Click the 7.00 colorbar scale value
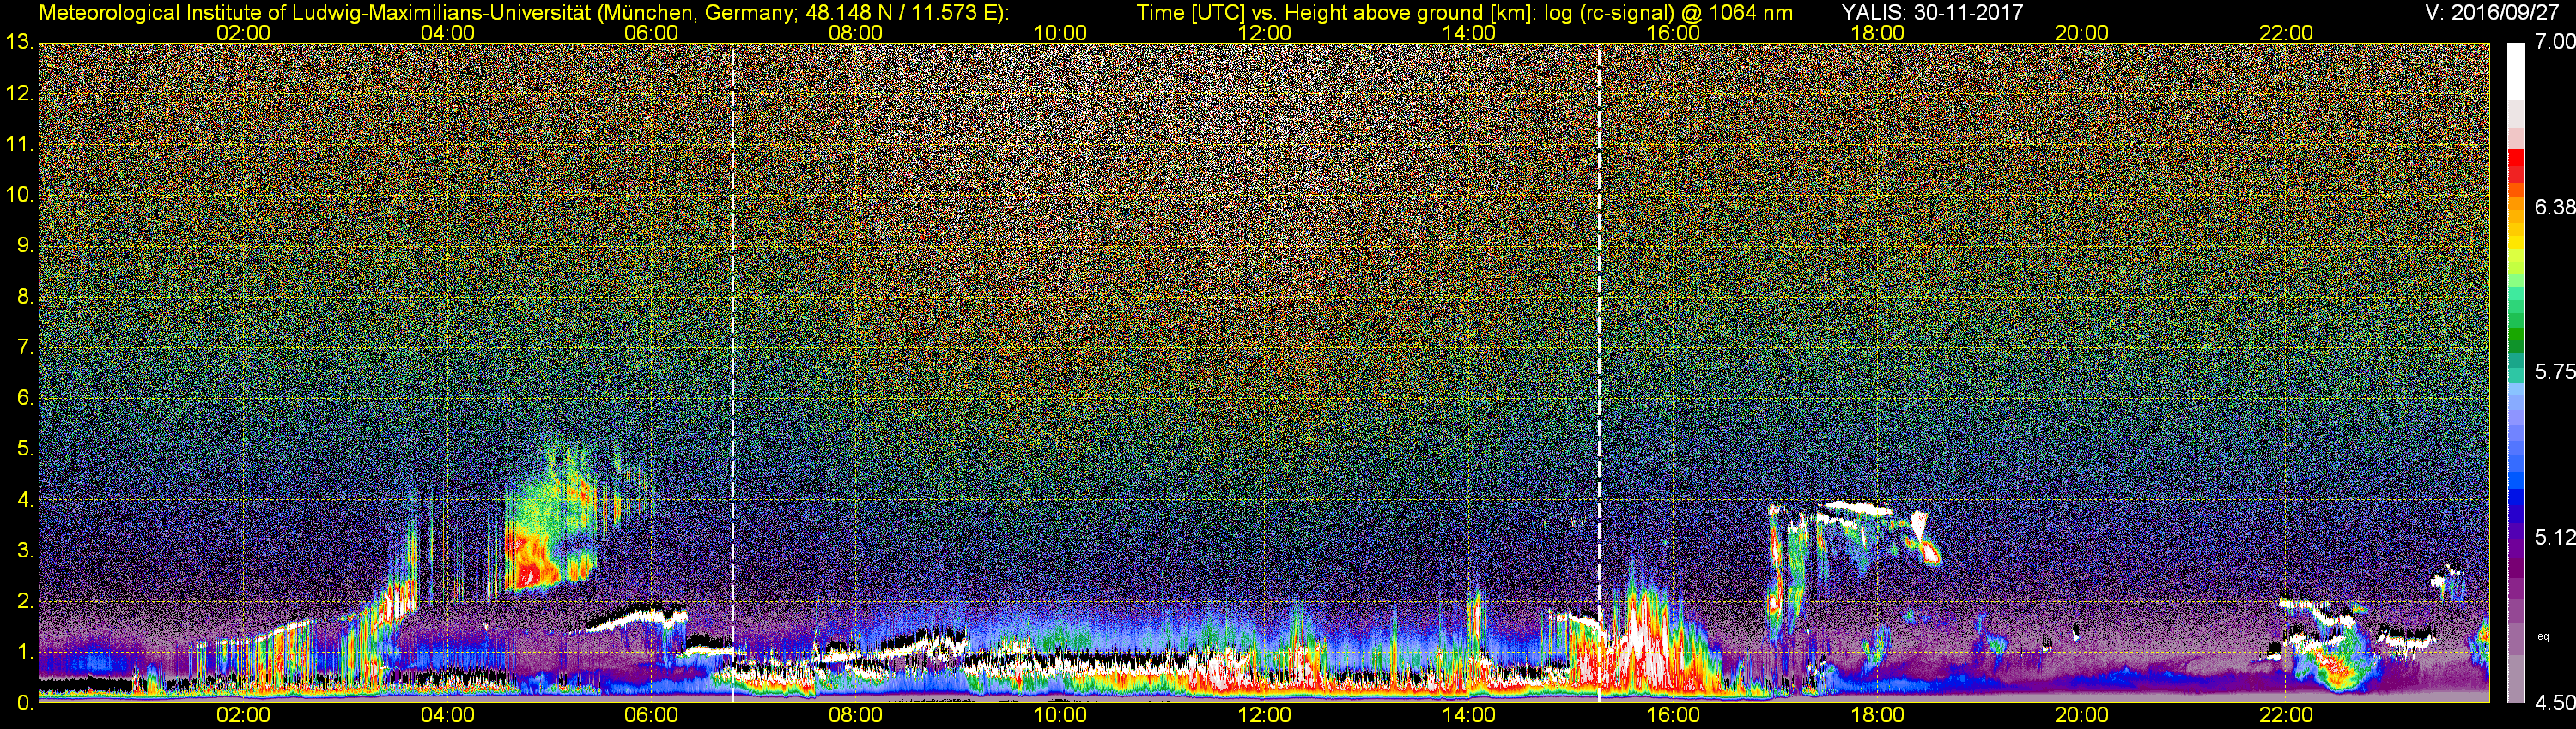Viewport: 2576px width, 729px height. (2554, 42)
